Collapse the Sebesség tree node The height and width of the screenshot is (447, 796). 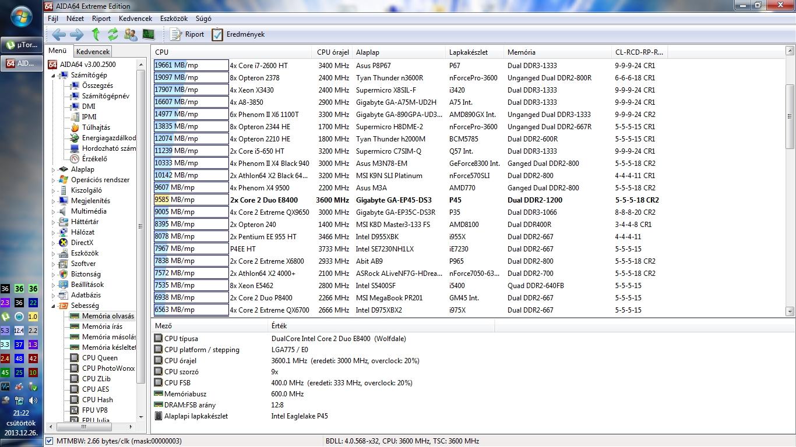pos(53,306)
